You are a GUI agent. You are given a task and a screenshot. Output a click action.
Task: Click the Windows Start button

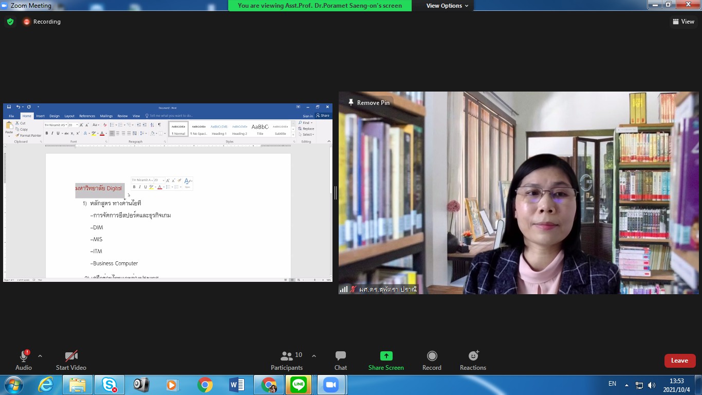(x=13, y=385)
